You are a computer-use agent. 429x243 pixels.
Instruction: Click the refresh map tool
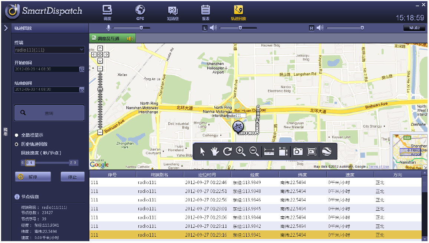click(227, 151)
